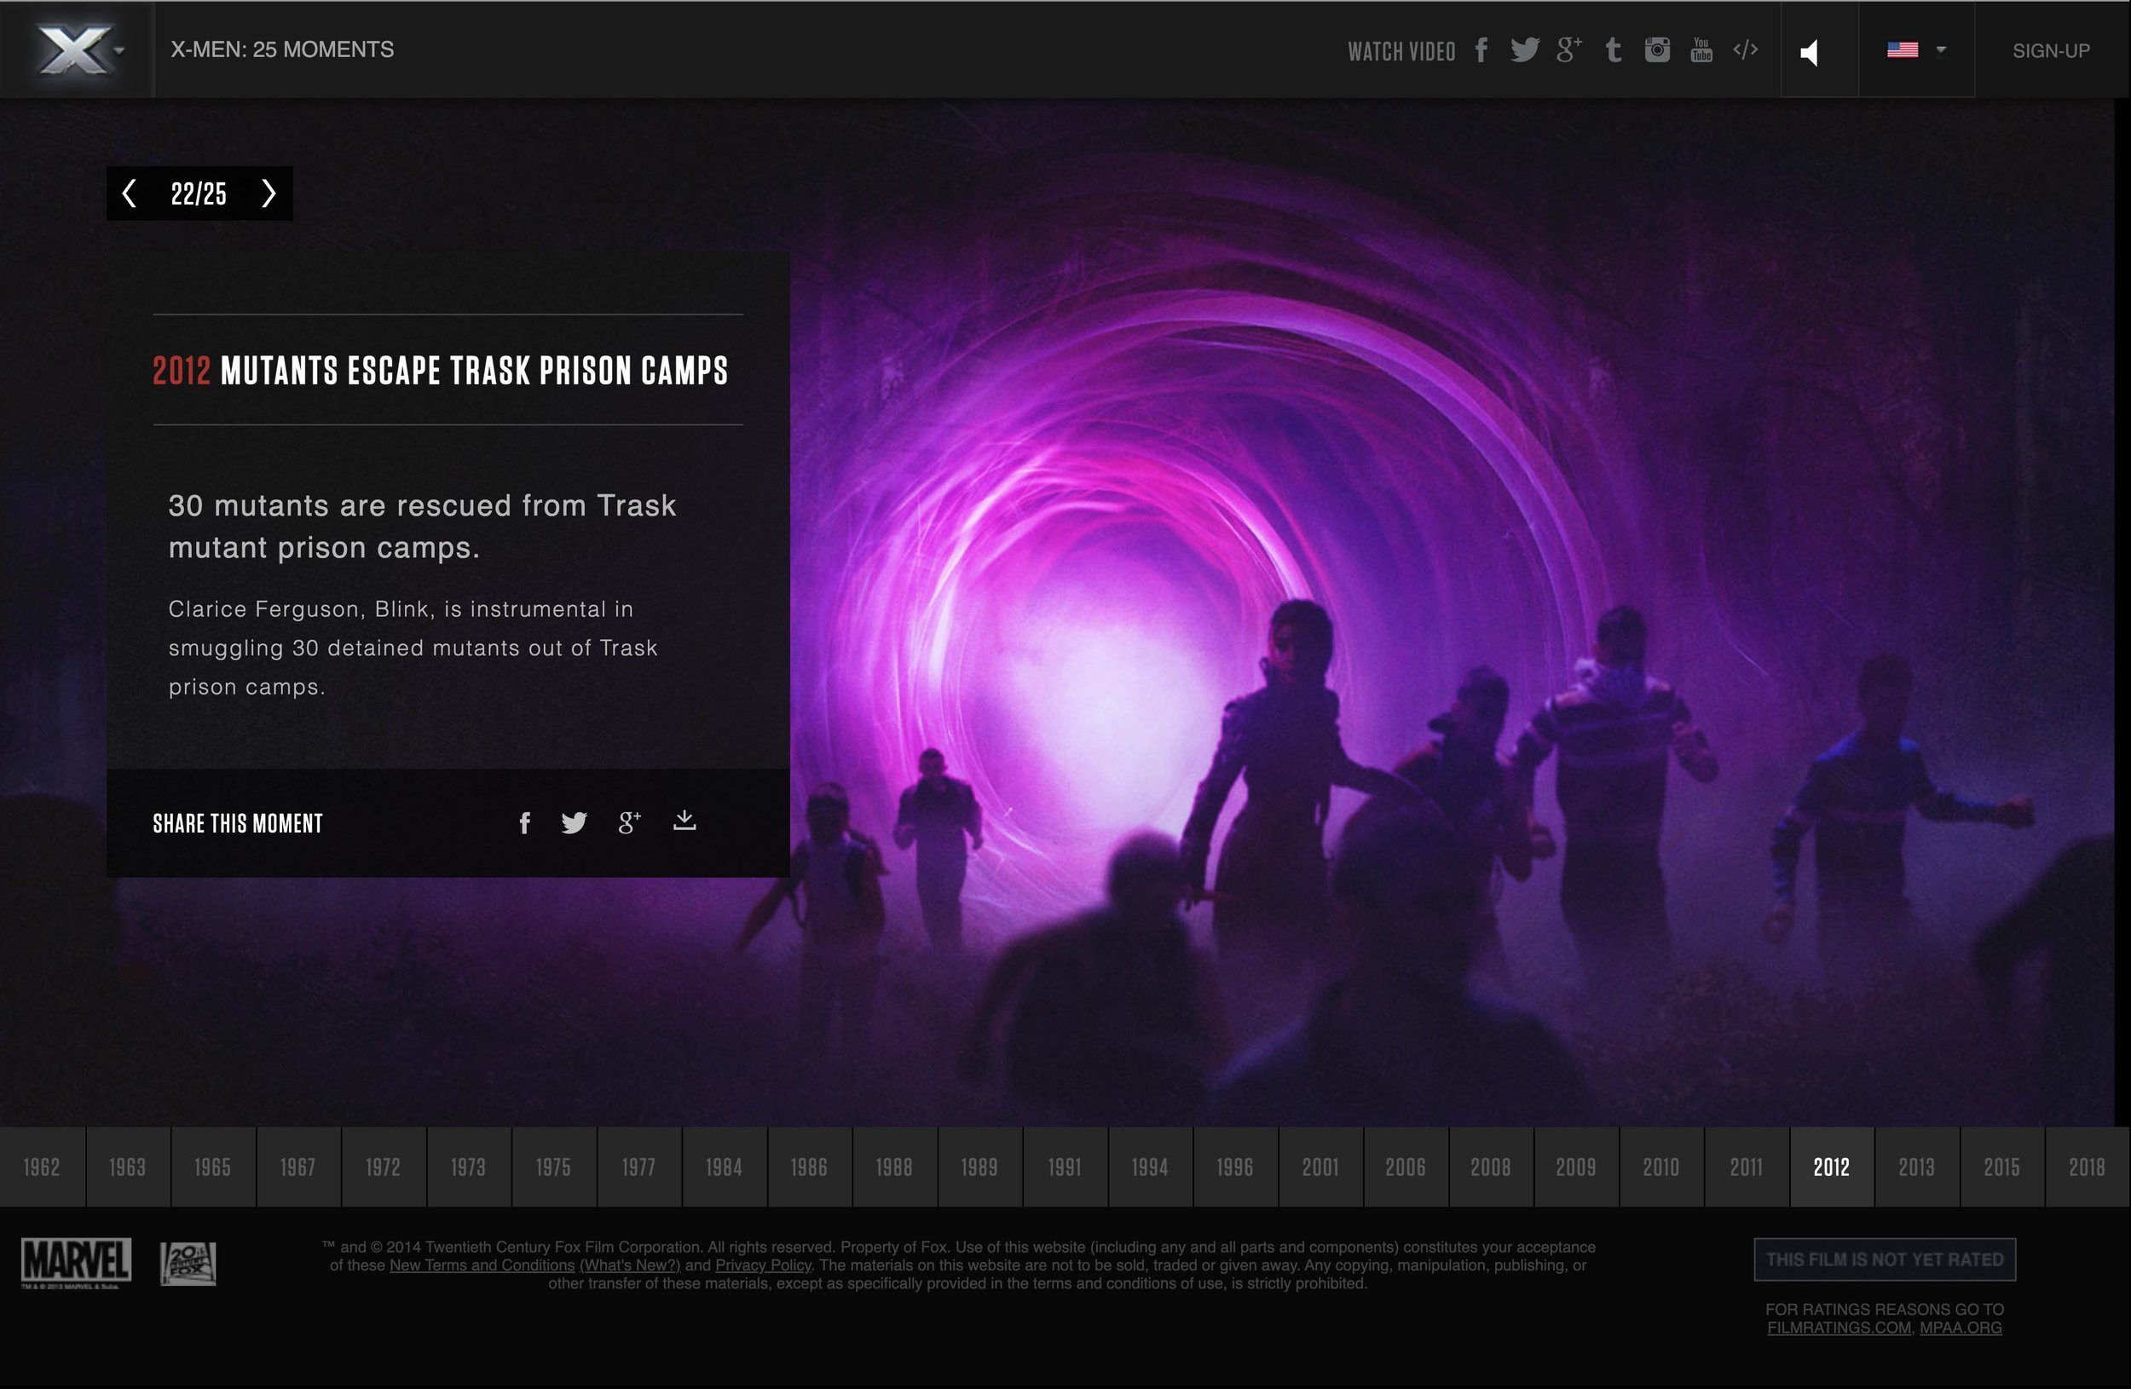The image size is (2131, 1389).
Task: Click the Marvel logo in footer
Action: point(76,1263)
